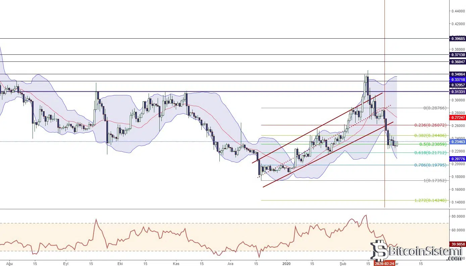Select the 0.20776 lower band label

458,159
